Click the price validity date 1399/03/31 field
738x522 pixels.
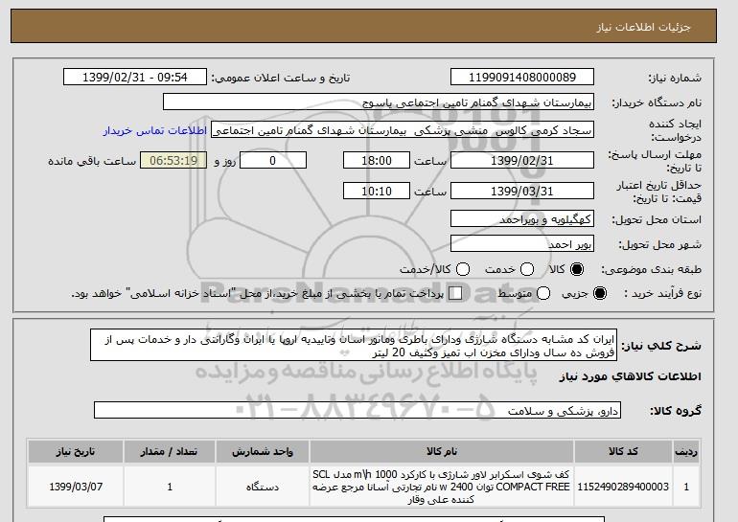pyautogui.click(x=522, y=191)
